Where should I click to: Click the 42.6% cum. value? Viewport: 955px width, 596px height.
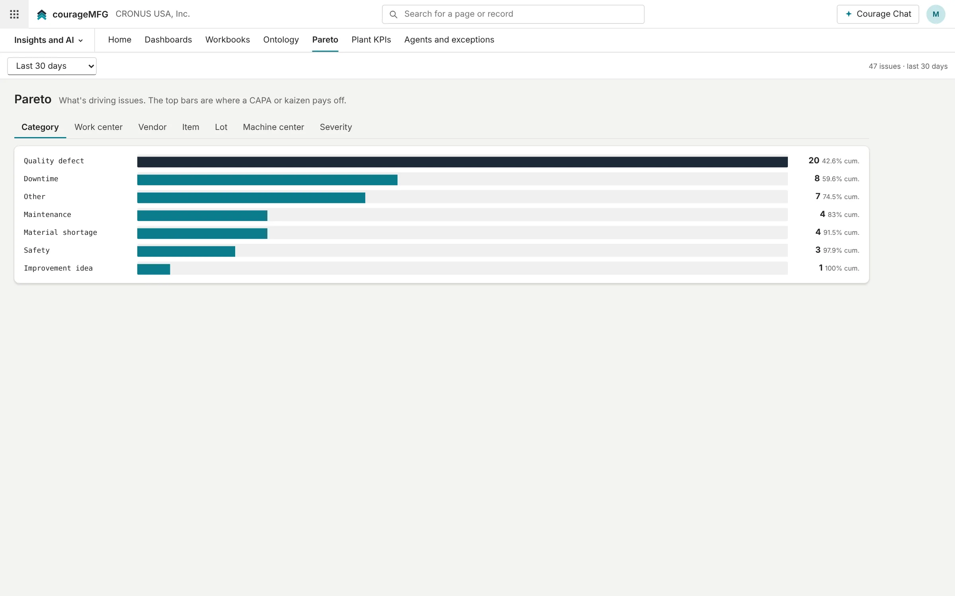tap(840, 161)
